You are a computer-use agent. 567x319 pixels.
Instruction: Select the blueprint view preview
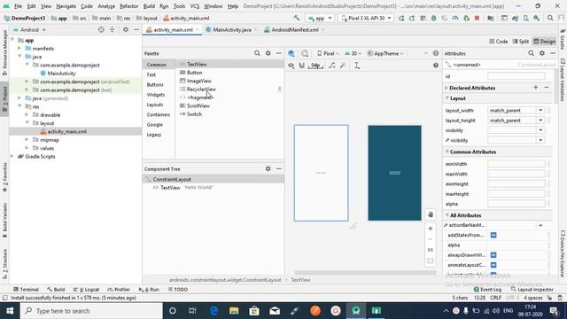[394, 173]
